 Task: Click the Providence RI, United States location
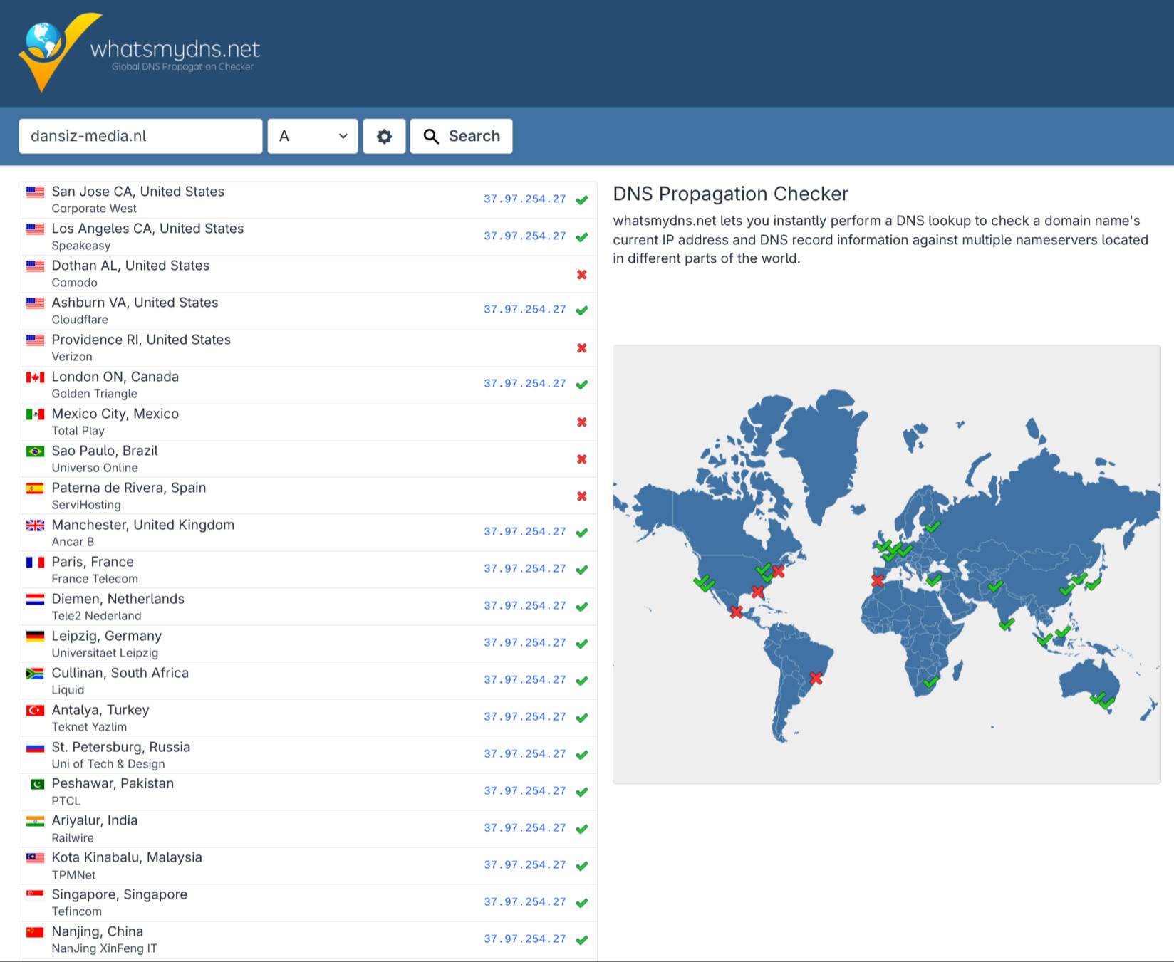[141, 340]
